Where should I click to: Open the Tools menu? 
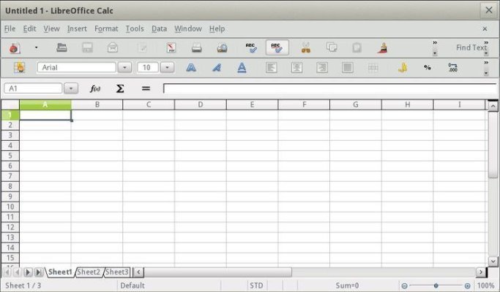[135, 28]
